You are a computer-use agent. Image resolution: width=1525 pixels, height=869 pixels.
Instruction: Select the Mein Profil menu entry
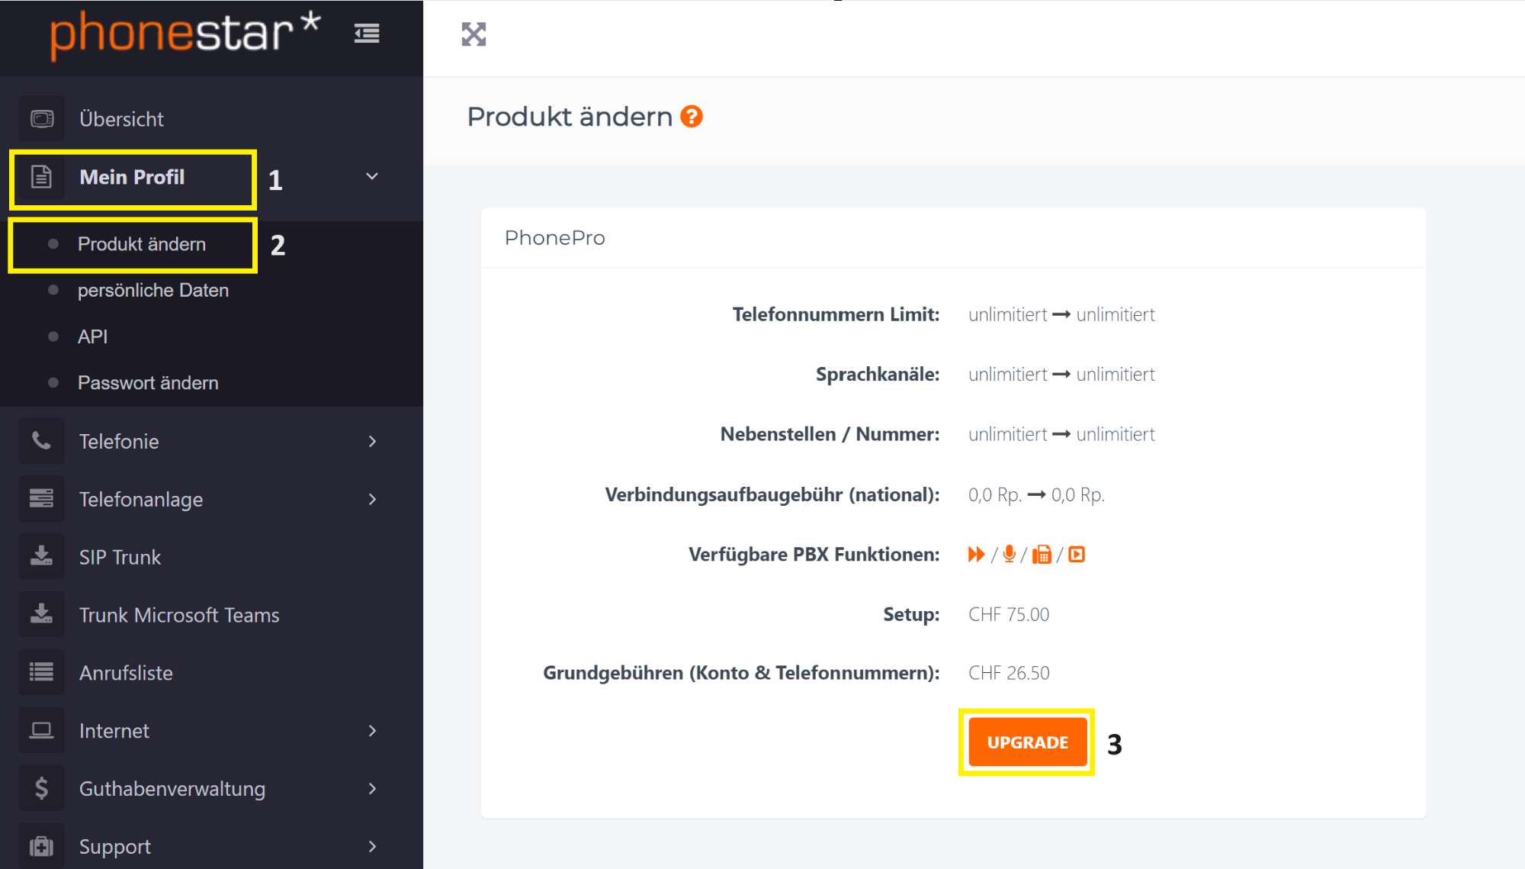tap(132, 177)
